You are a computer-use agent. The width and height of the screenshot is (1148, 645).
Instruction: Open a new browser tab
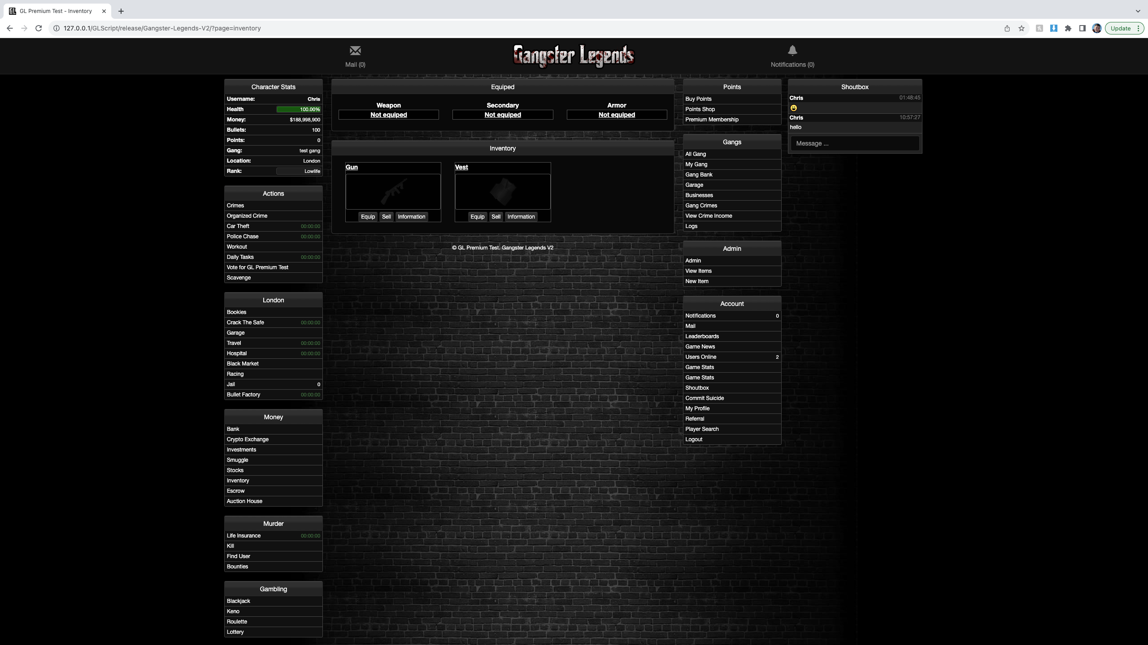pyautogui.click(x=121, y=11)
